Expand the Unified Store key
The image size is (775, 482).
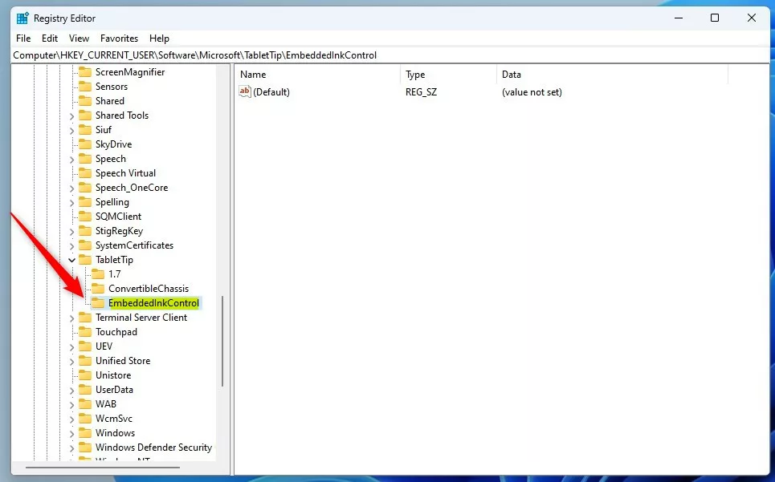click(x=71, y=362)
